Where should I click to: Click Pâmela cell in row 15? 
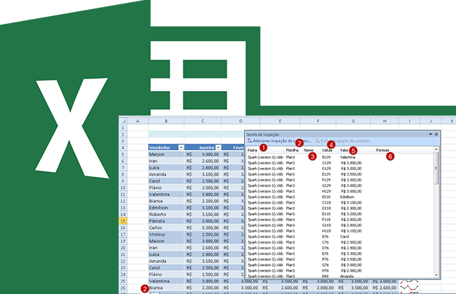(166, 221)
